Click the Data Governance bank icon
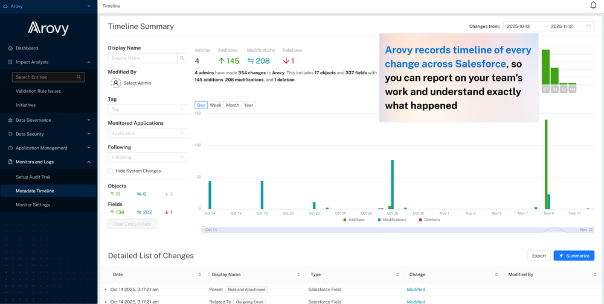The image size is (604, 304). pyautogui.click(x=10, y=120)
